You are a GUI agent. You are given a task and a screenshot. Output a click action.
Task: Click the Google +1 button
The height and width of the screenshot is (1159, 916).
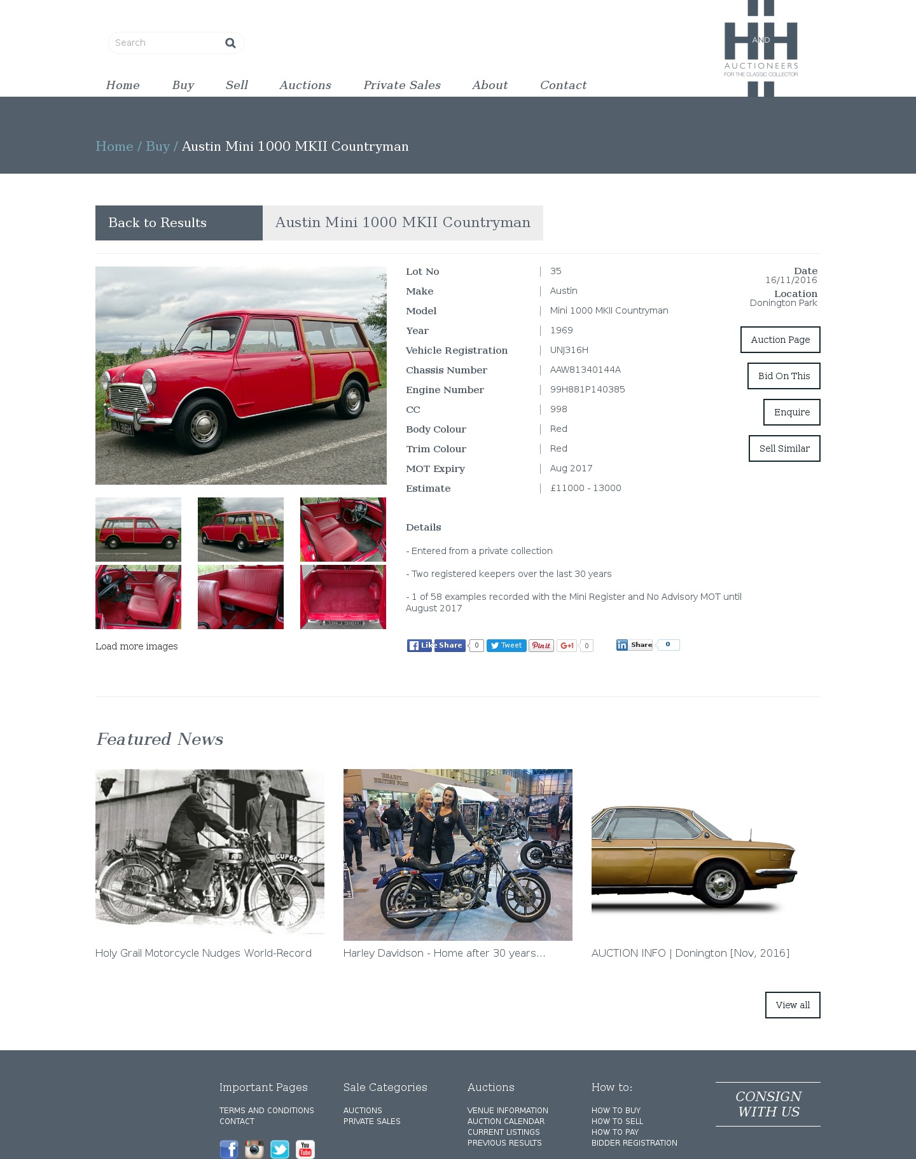[567, 646]
